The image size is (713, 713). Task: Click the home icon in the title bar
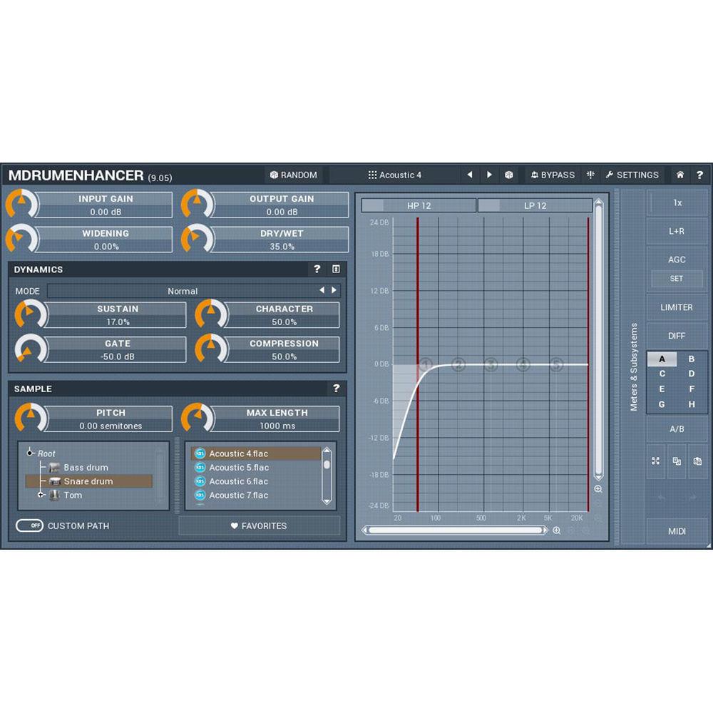click(681, 175)
